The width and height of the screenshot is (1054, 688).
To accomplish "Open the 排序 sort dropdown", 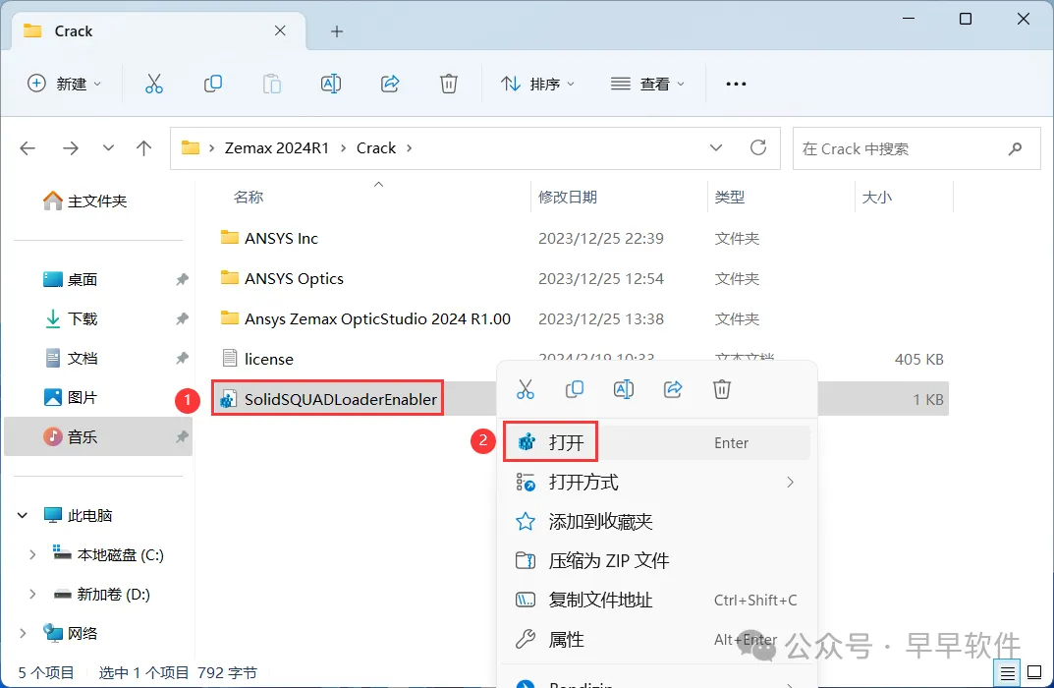I will pos(538,85).
